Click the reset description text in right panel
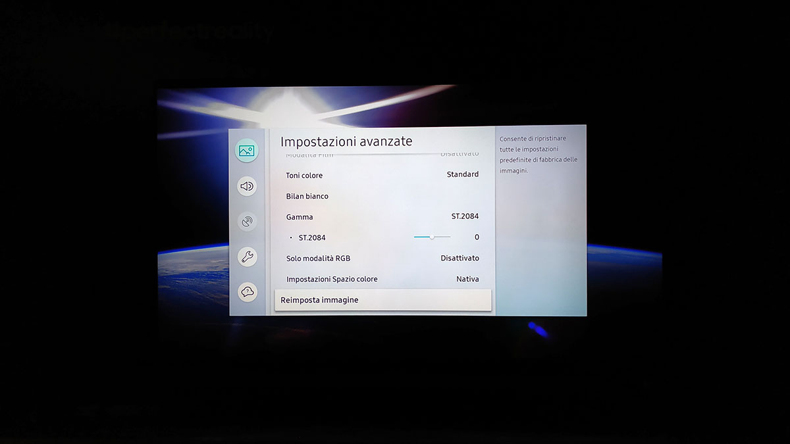The height and width of the screenshot is (444, 790). pos(538,155)
